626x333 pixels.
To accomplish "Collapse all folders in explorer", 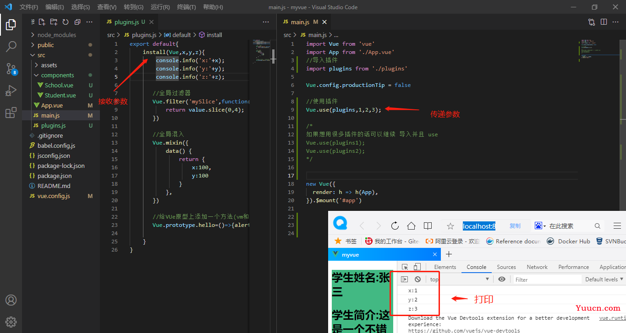I will tap(77, 22).
